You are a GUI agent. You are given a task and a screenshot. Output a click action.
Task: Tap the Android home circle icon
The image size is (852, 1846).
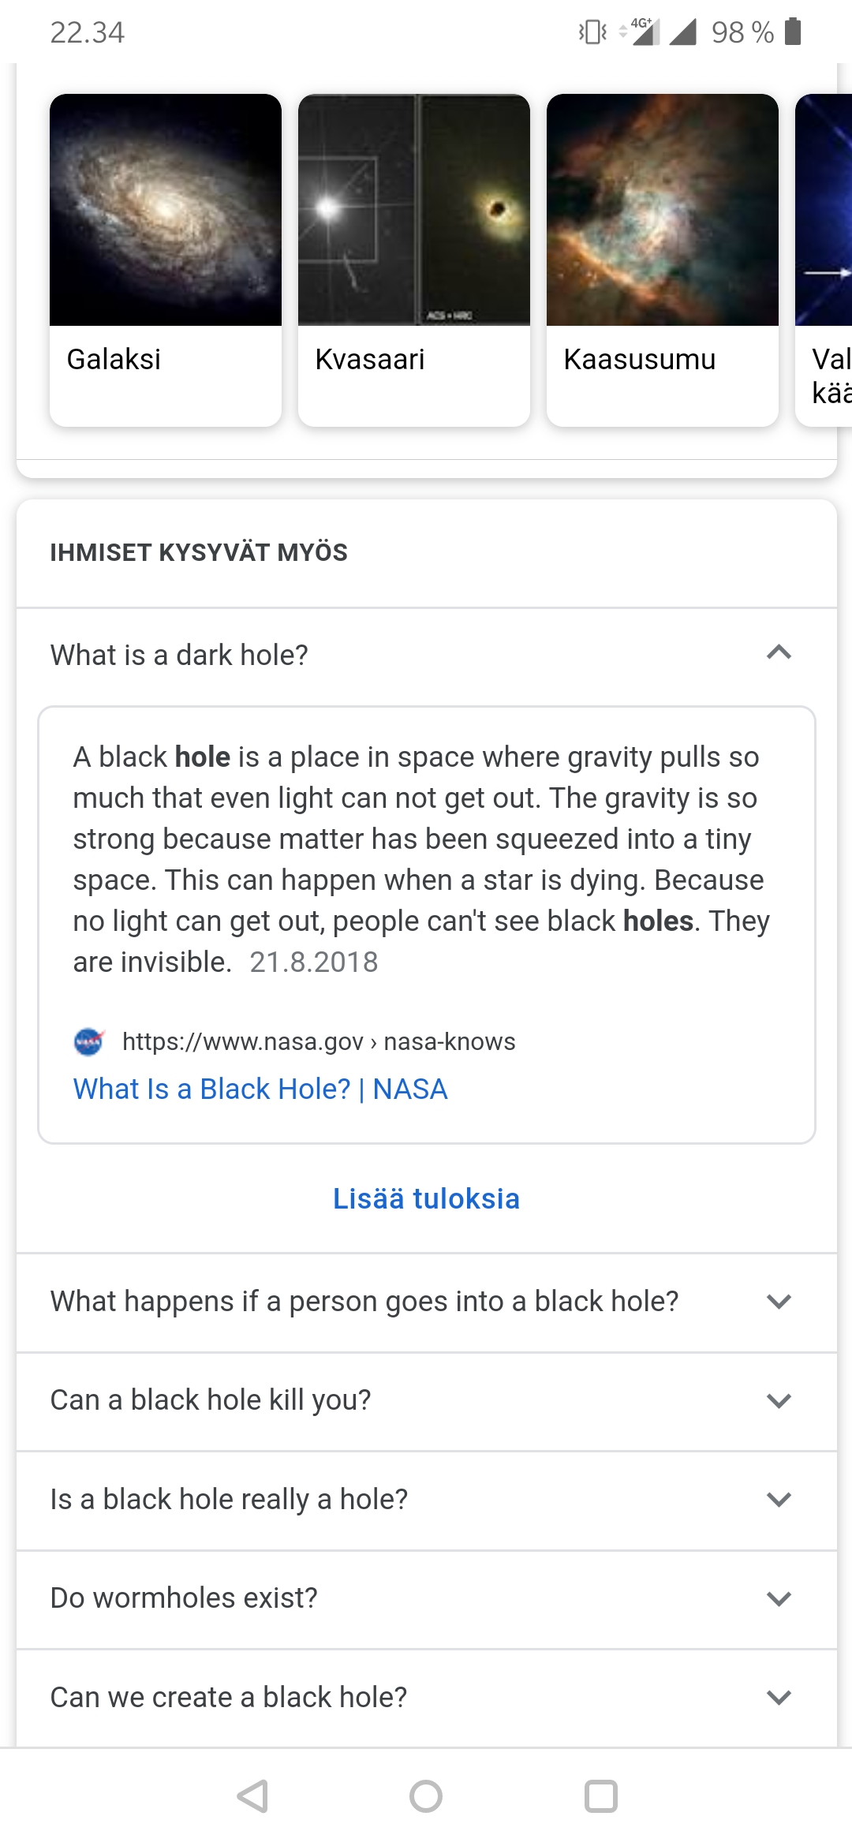[x=426, y=1796]
